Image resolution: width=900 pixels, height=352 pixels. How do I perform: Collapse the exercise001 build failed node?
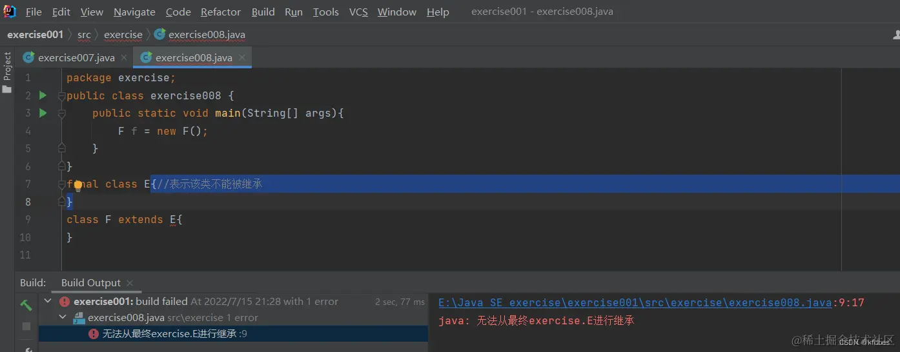tap(48, 301)
